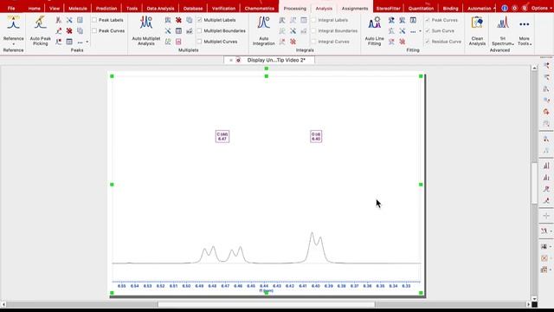Open the Assignments tab

(x=355, y=8)
